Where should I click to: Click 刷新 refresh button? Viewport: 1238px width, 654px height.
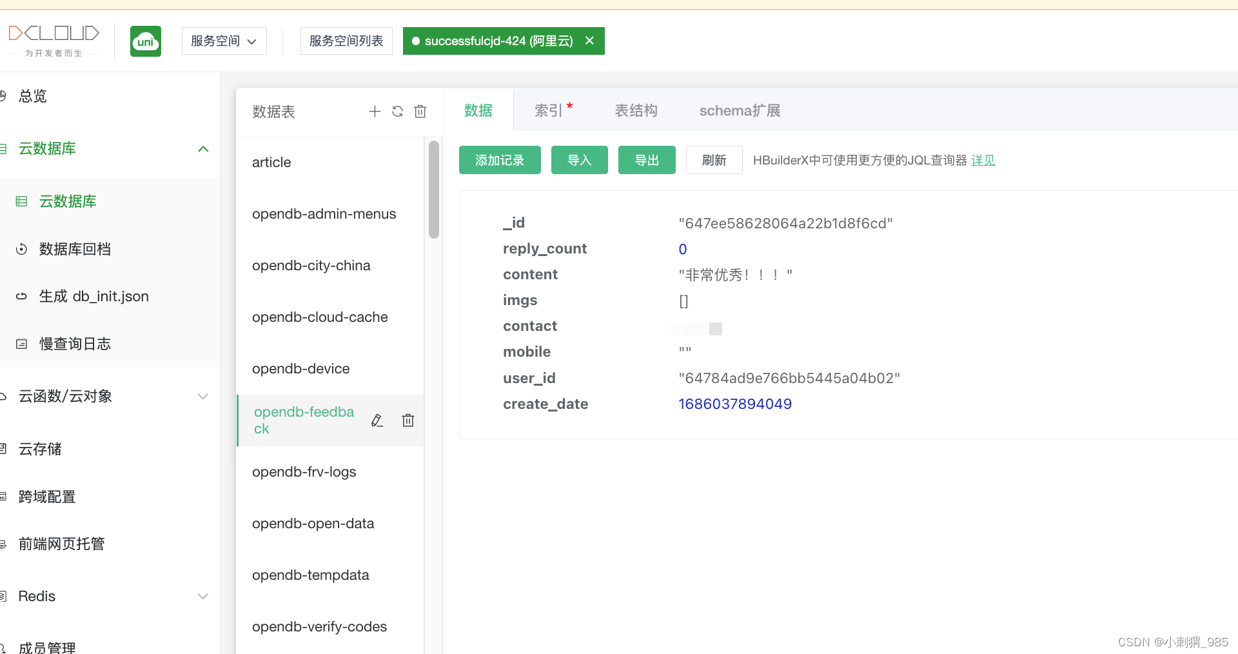714,160
